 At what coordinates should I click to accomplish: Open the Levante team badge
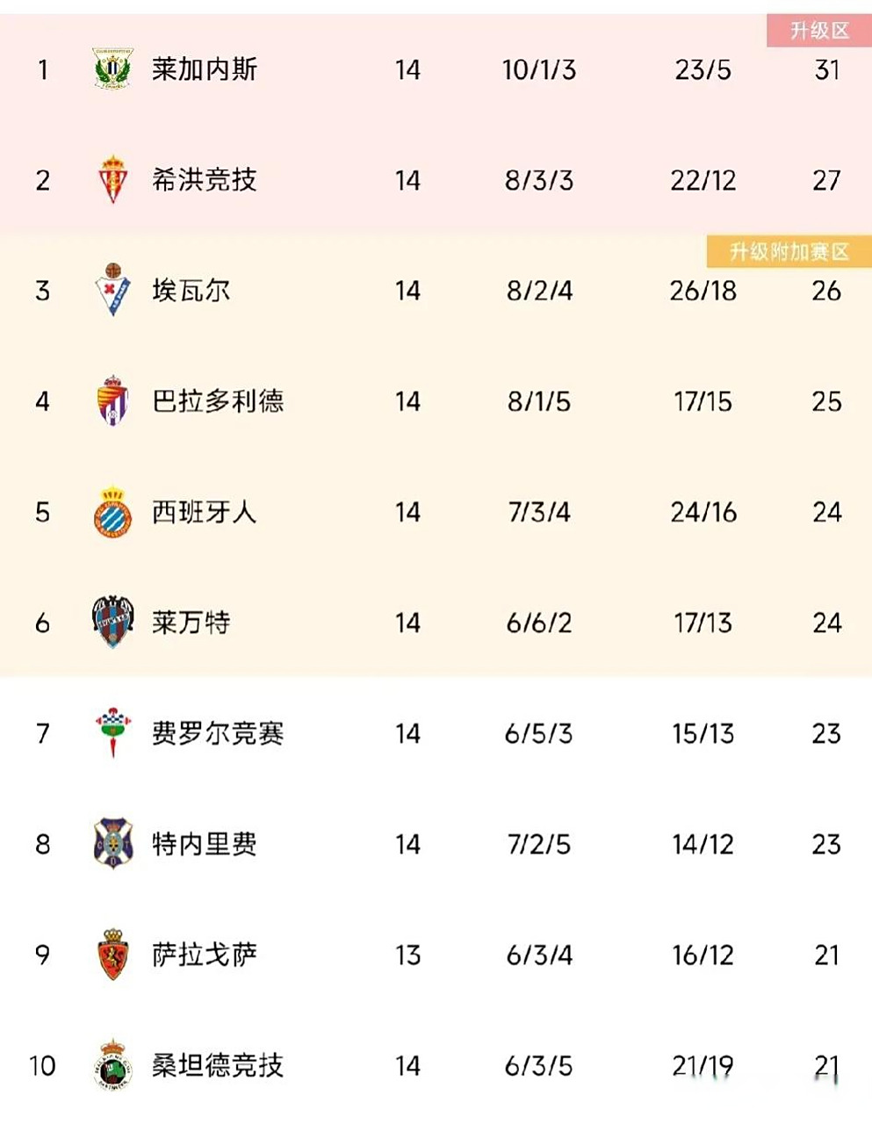click(112, 623)
